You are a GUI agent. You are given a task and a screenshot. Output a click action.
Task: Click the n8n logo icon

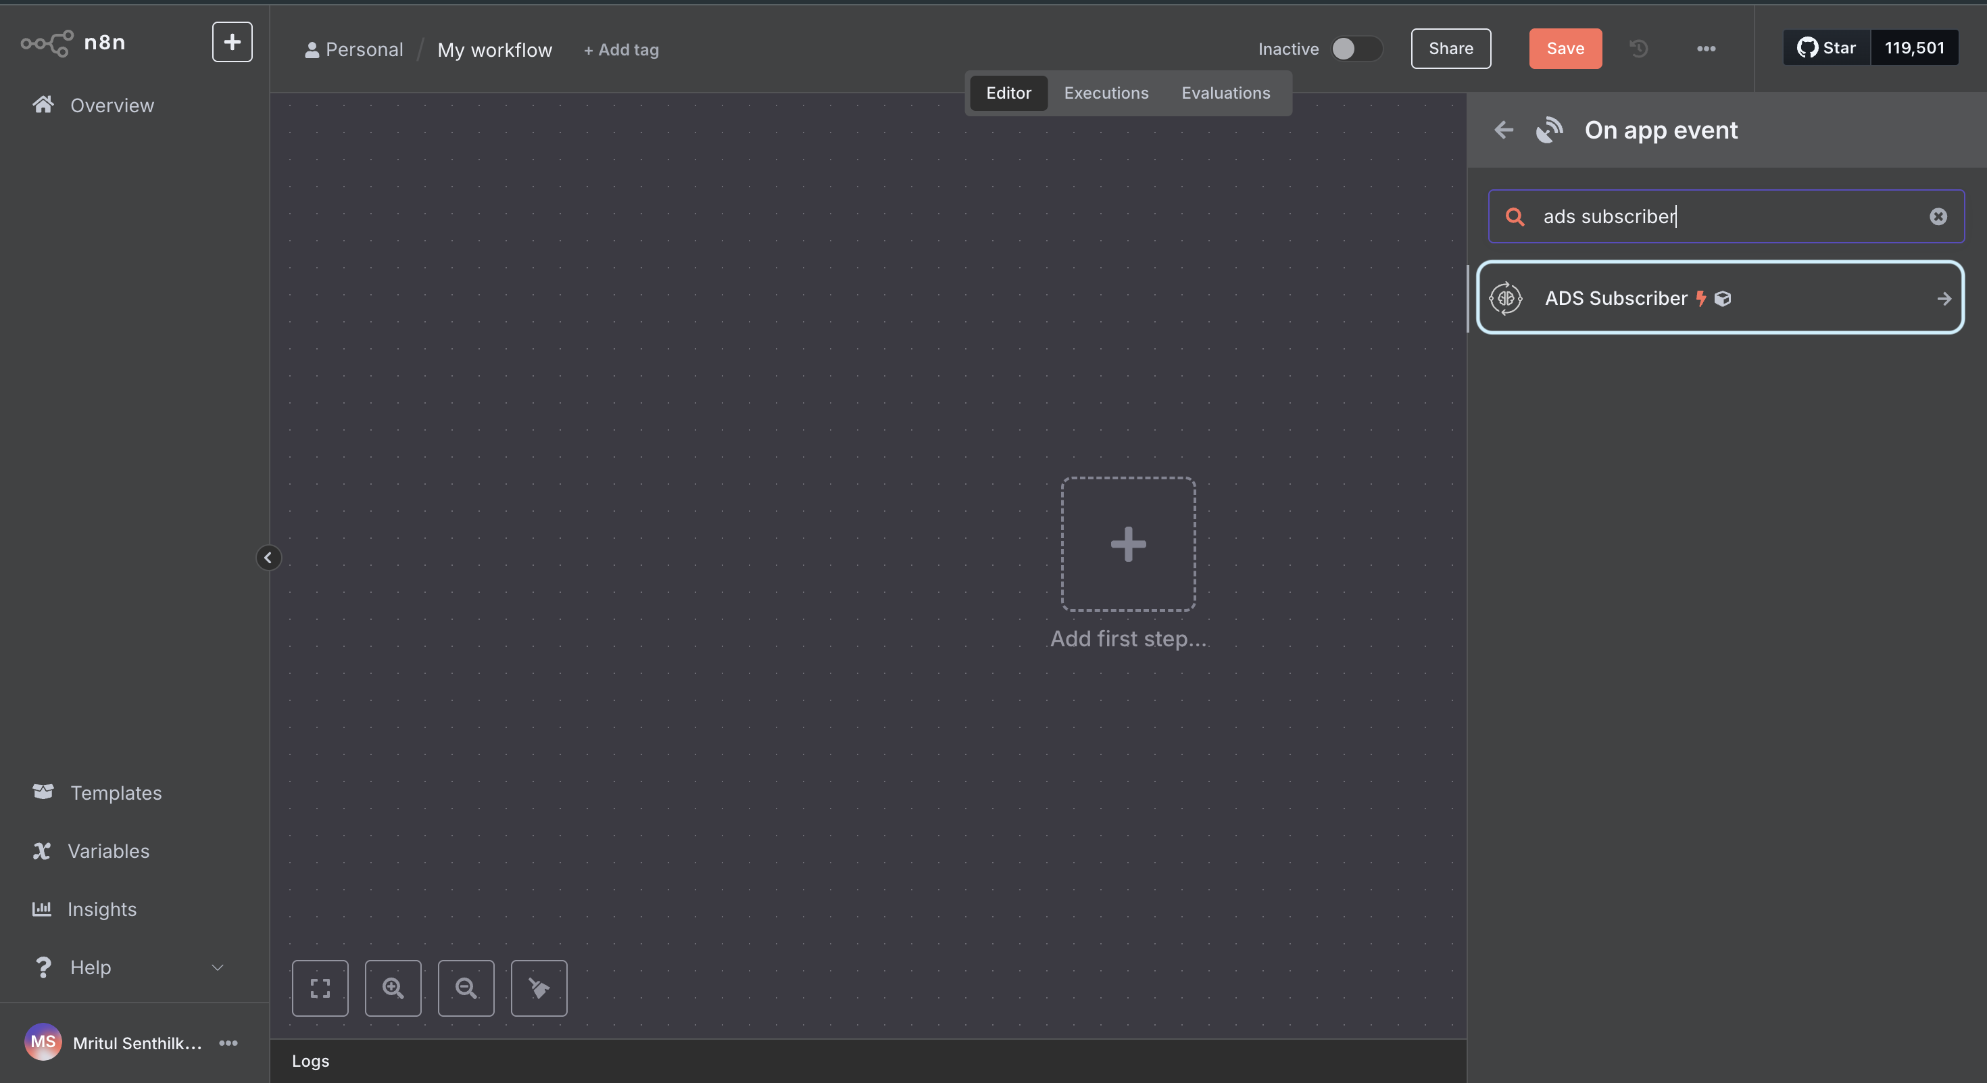47,43
